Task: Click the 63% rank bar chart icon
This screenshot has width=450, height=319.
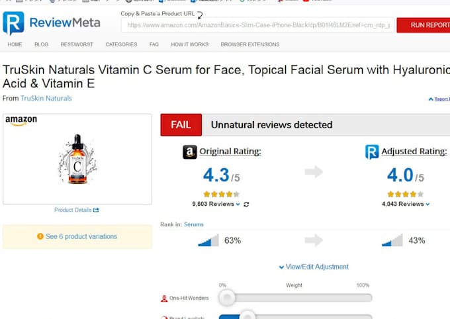Action: coord(208,240)
